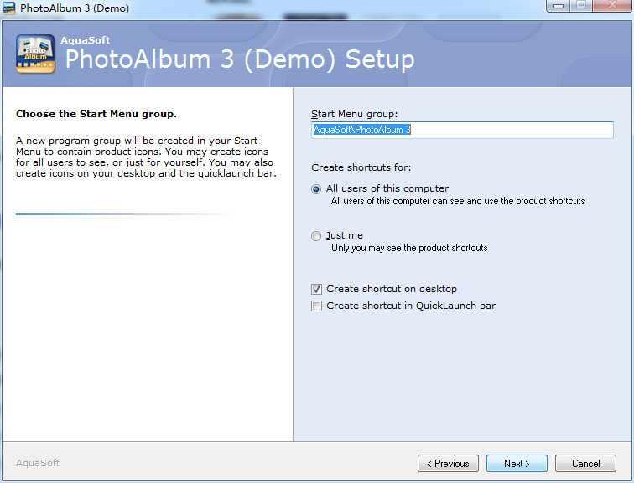Click the PhotoAlbum 3 (Demo) Setup heading
The width and height of the screenshot is (634, 483).
tap(240, 59)
